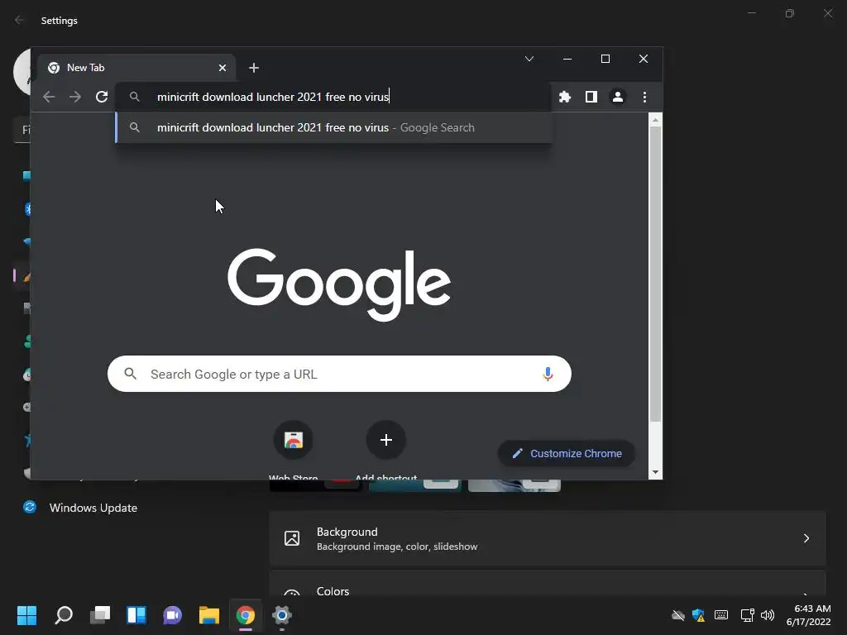This screenshot has width=847, height=635.
Task: Click the address bar query text
Action: click(x=273, y=97)
